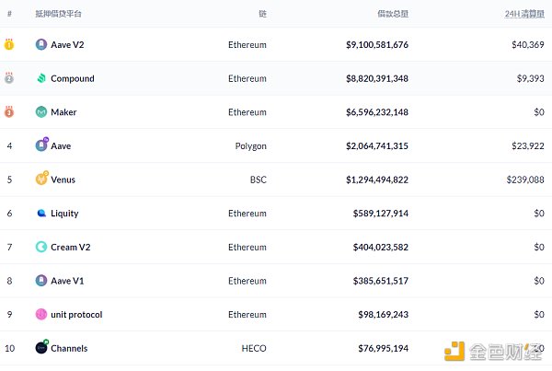Select the $8,820,391,348 borrow total

point(377,78)
